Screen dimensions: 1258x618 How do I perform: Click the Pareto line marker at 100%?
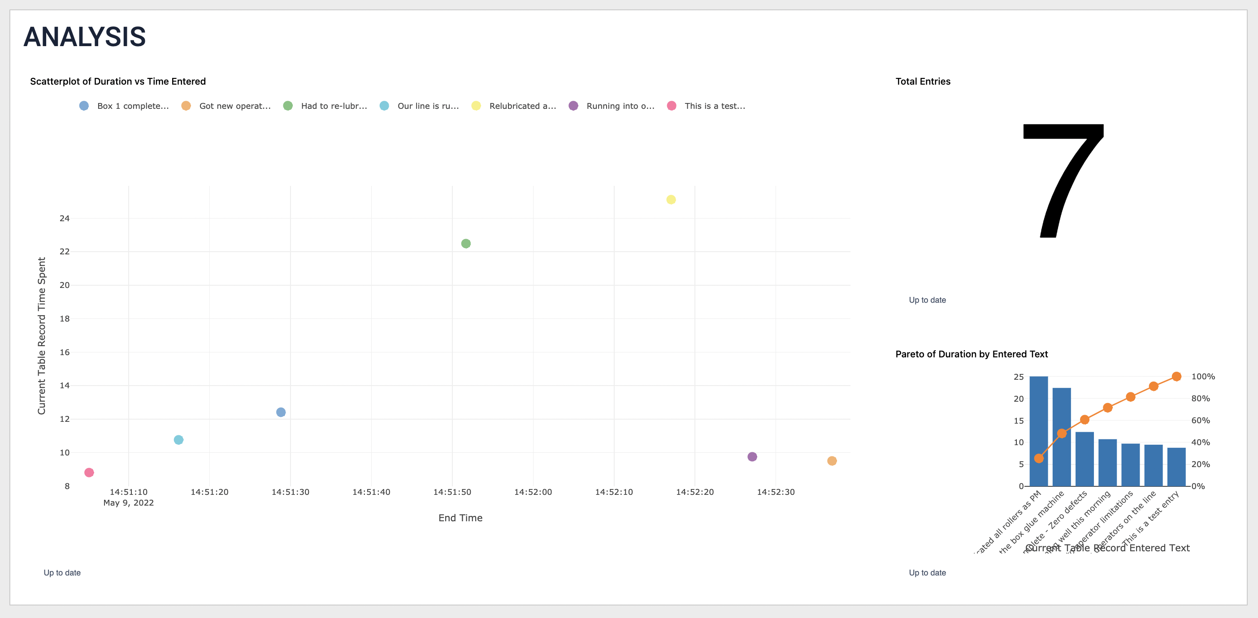point(1176,377)
